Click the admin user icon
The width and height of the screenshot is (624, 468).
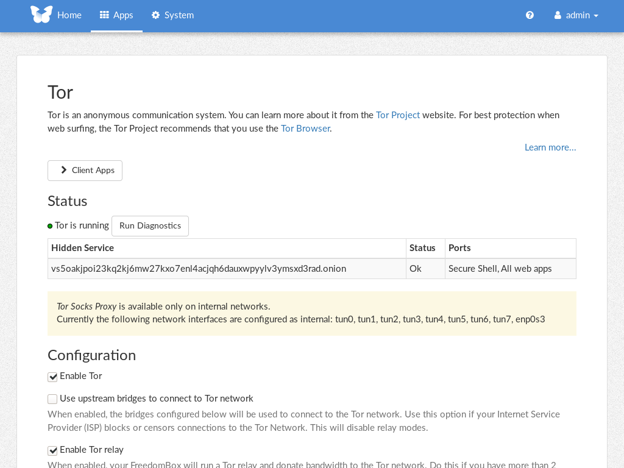click(x=558, y=15)
